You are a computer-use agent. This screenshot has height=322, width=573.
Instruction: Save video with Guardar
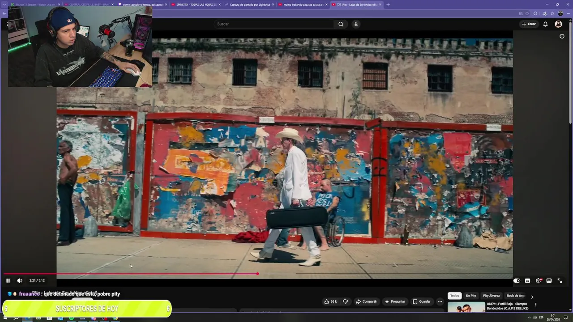point(422,301)
